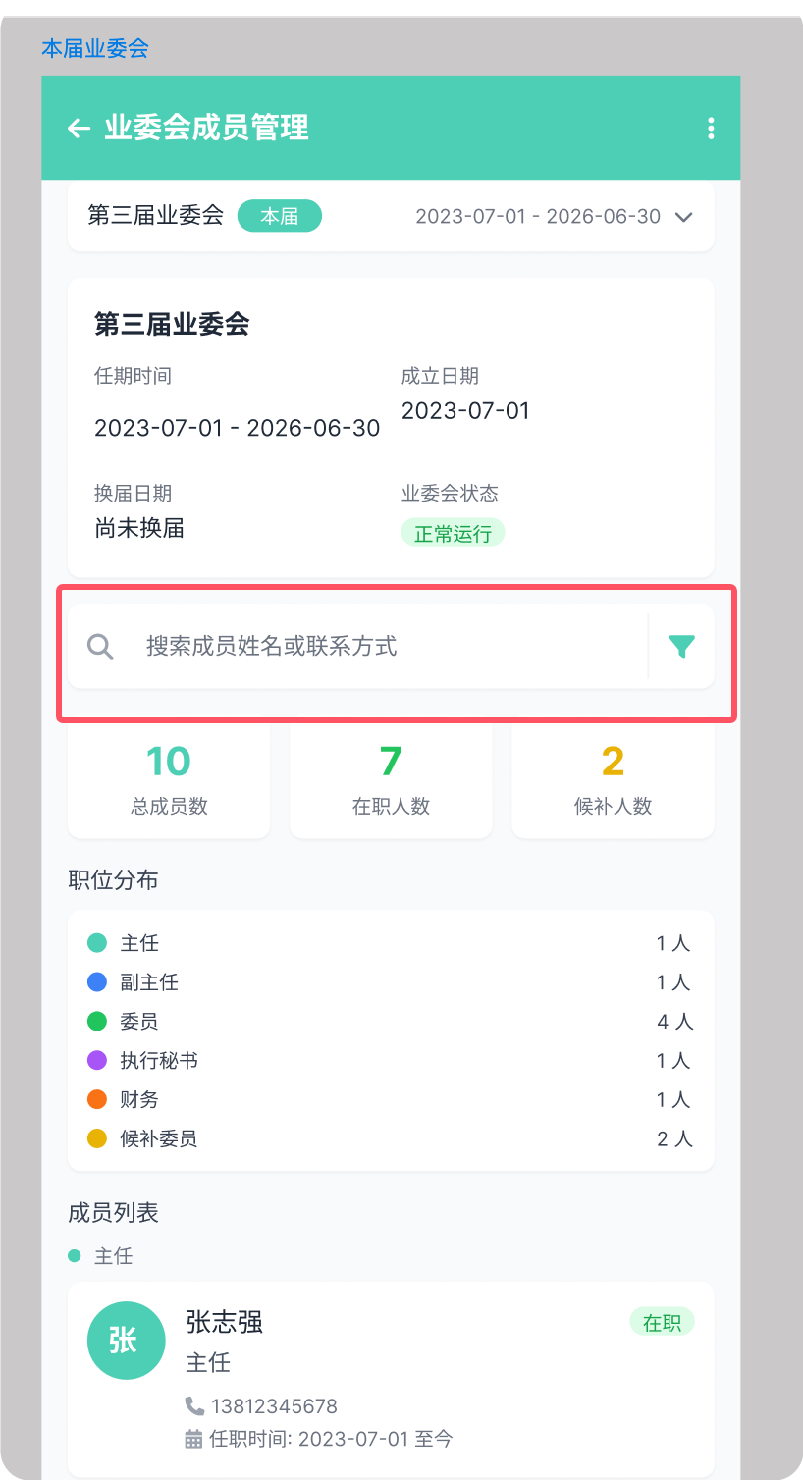Focus the member name search field
The image size is (803, 1480).
pyautogui.click(x=383, y=646)
